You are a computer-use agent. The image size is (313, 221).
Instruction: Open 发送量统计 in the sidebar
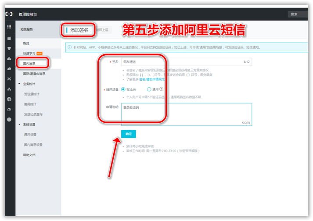[x=32, y=94]
